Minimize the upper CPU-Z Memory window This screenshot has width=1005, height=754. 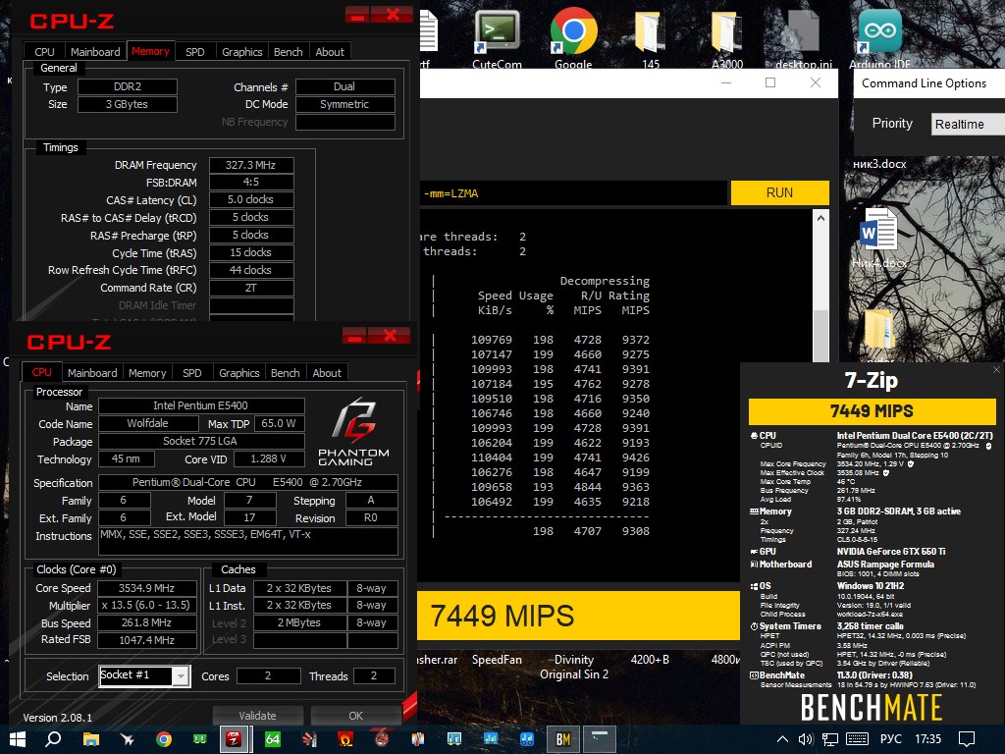point(357,14)
